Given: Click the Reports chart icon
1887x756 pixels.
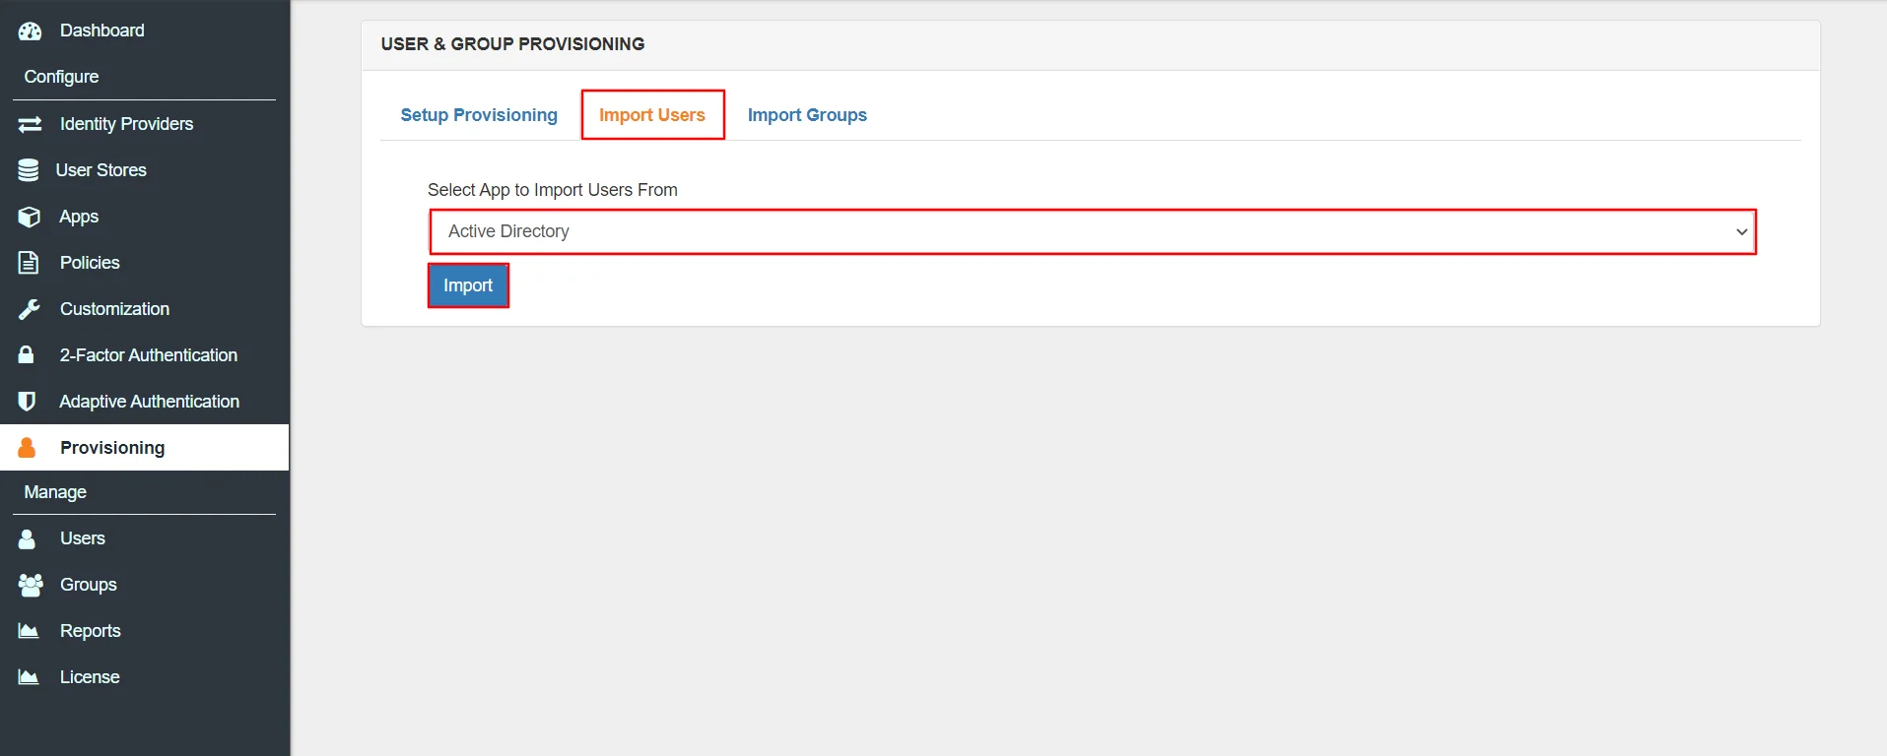Looking at the screenshot, I should pos(29,631).
